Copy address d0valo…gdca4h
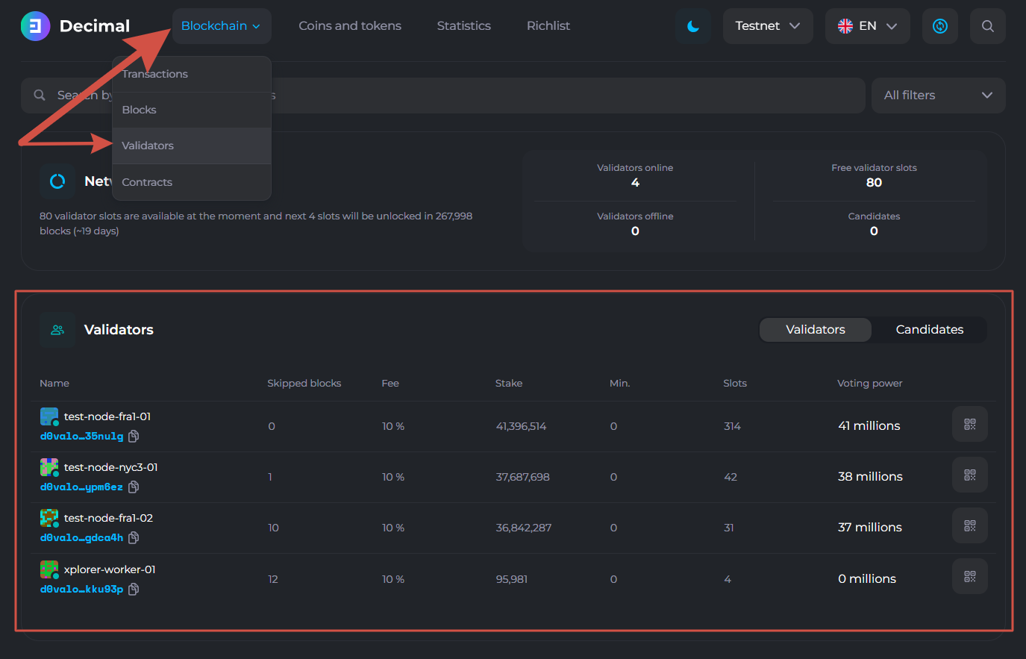 134,537
